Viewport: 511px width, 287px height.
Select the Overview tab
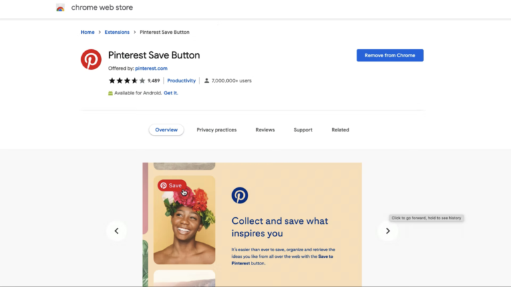pos(166,130)
